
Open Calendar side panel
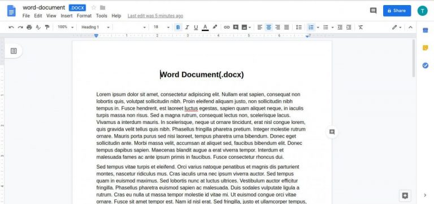click(x=426, y=30)
